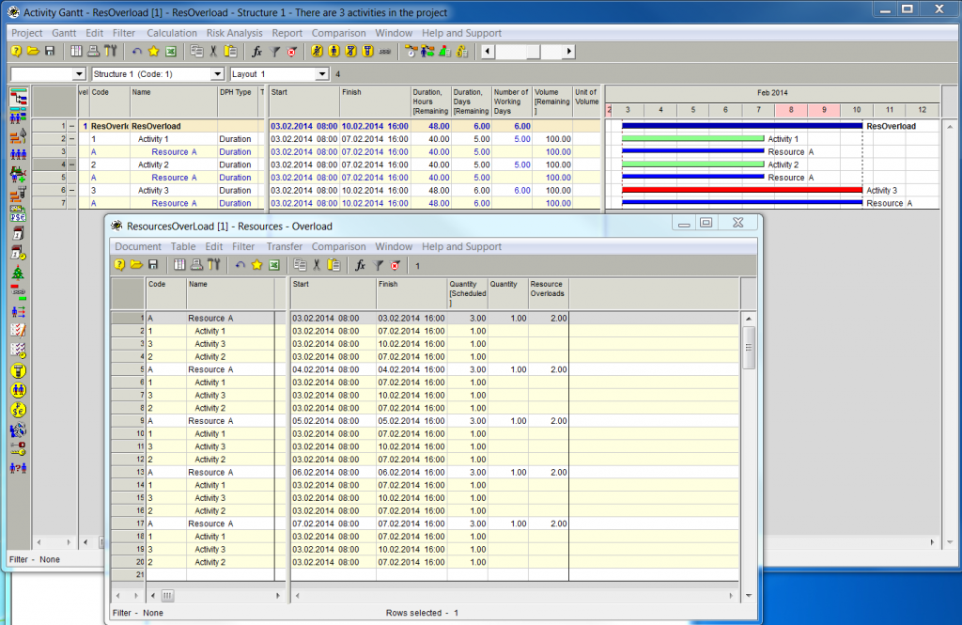
Task: Click timescale left arrow in Gantt toolbar
Action: 488,52
